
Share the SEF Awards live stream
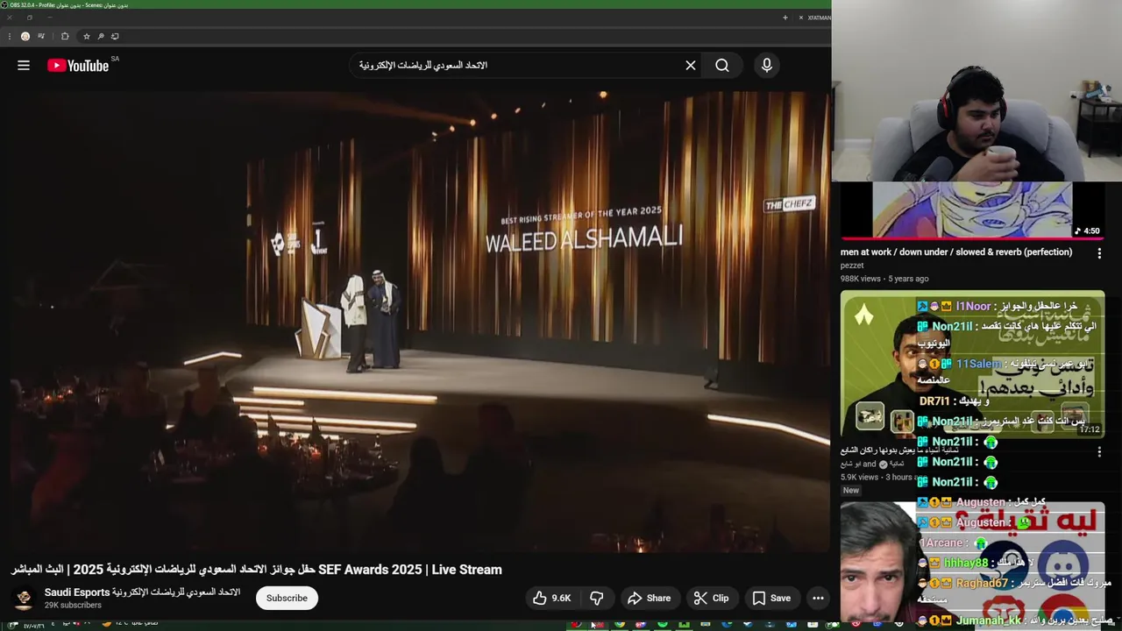coord(649,598)
